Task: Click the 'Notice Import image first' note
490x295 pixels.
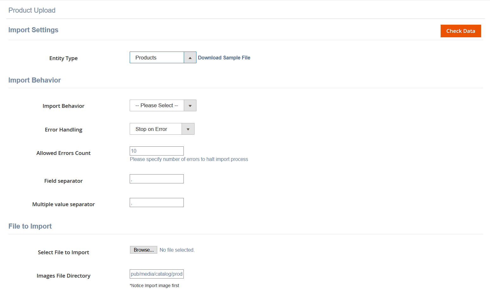Action: (154, 286)
